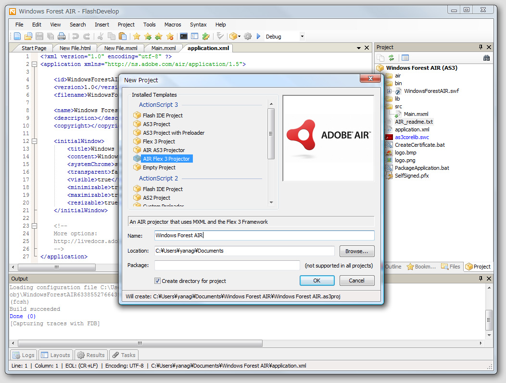
Task: Open project search with the binoculars icon
Action: click(x=486, y=58)
